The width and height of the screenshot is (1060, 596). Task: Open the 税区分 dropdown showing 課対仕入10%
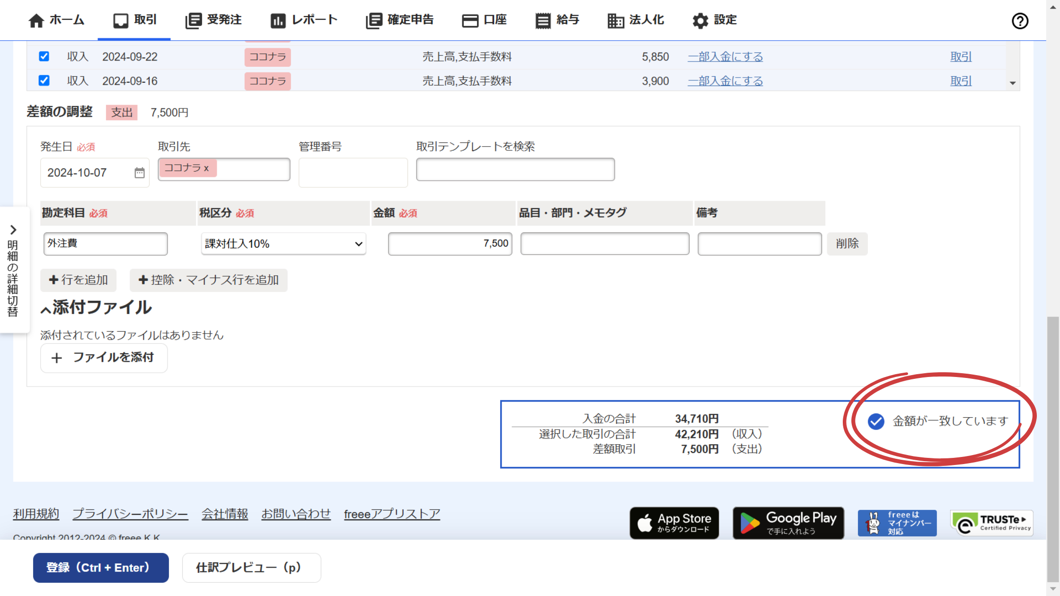click(283, 244)
